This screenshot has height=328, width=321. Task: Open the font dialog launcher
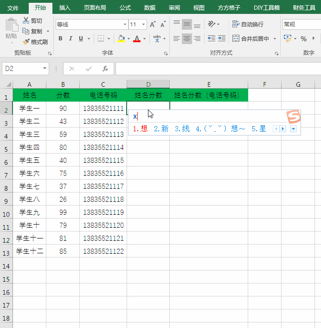coord(166,54)
